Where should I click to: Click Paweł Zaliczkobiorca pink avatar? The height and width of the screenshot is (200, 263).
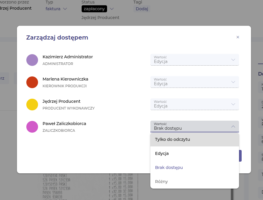click(32, 127)
